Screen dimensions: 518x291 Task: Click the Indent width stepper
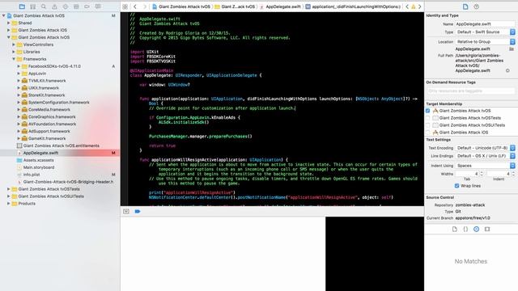pyautogui.click(x=513, y=174)
